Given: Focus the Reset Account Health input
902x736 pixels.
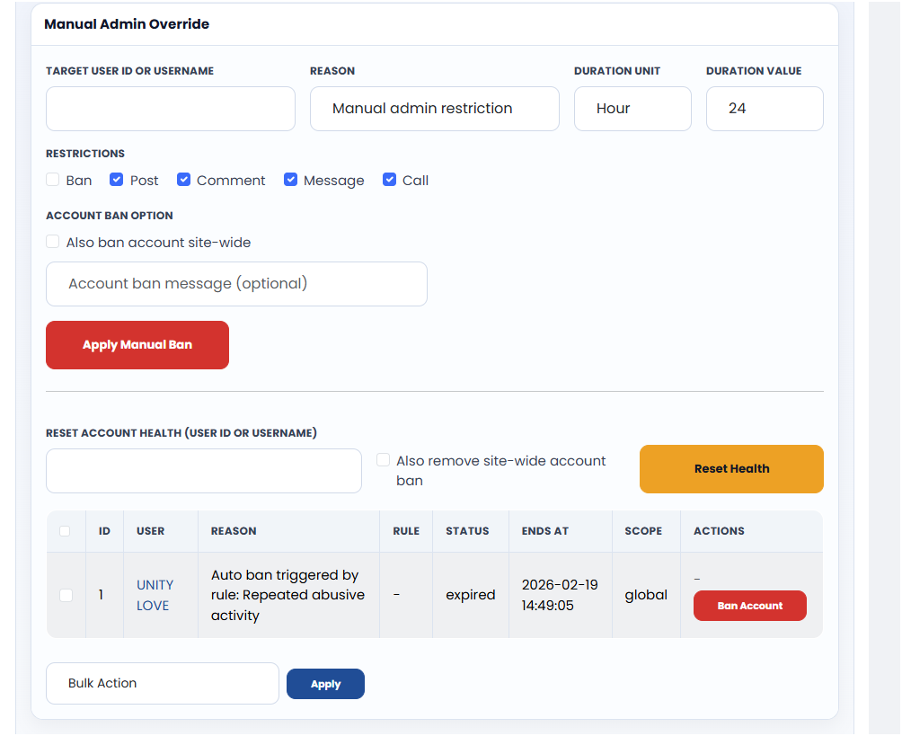Looking at the screenshot, I should pyautogui.click(x=204, y=471).
